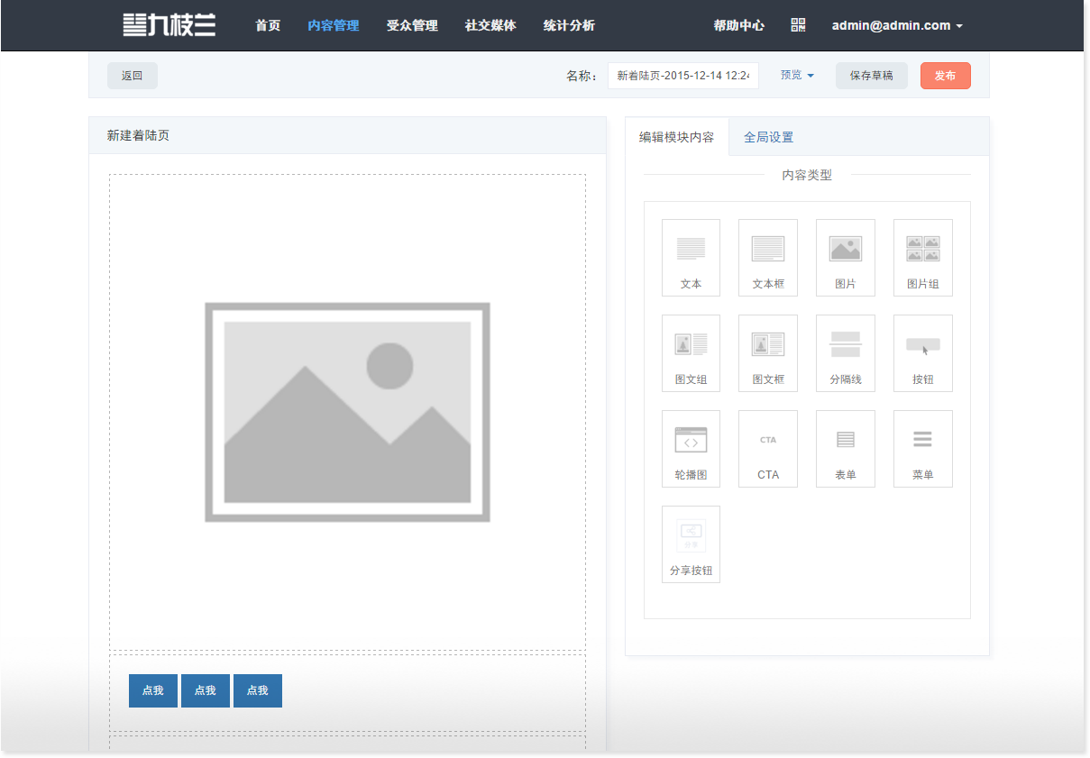Choose the 轮播图 carousel module
This screenshot has width=1090, height=758.
[691, 448]
